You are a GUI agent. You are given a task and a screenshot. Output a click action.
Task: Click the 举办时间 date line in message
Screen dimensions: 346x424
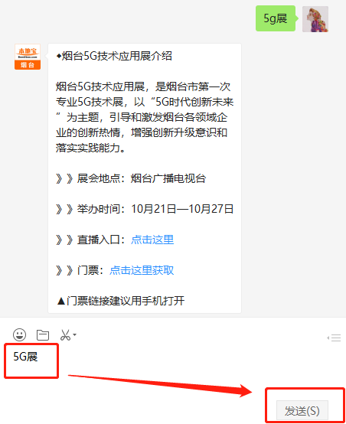[145, 209]
